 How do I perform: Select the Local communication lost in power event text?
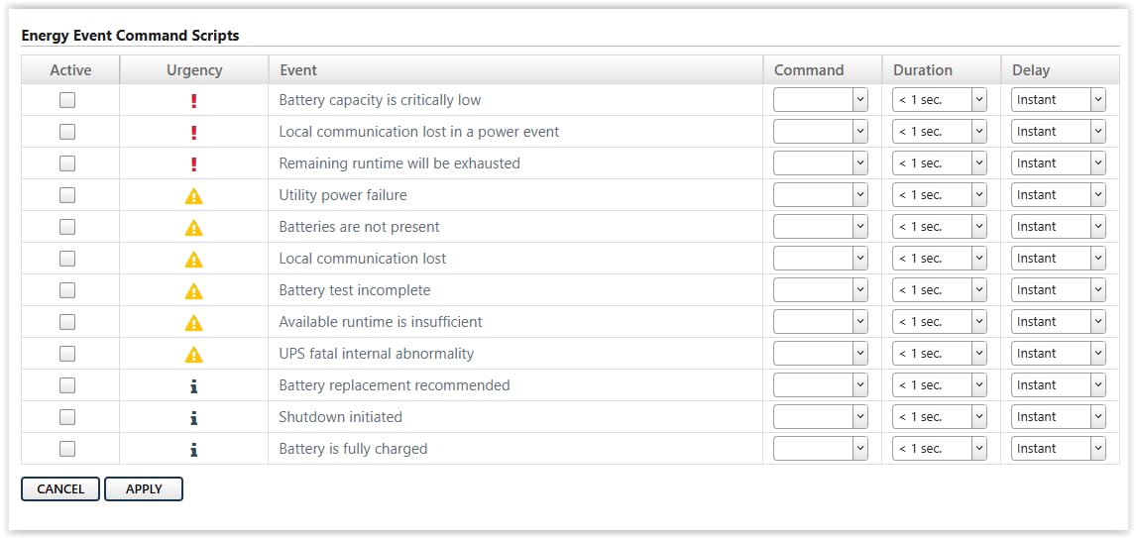418,132
